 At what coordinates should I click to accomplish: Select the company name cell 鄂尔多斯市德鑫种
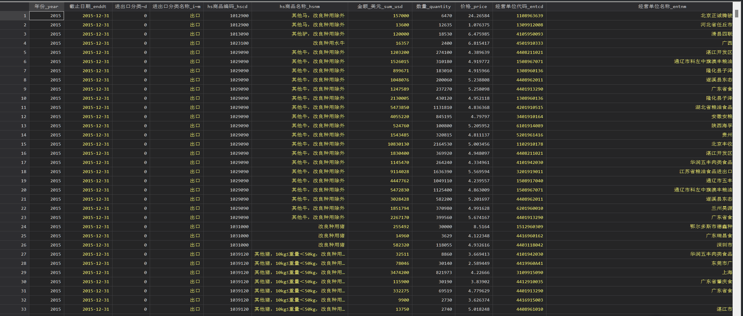pyautogui.click(x=639, y=227)
